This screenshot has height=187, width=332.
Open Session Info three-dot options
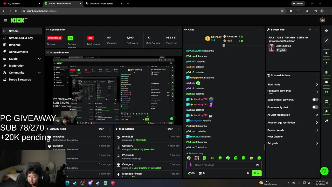point(178,30)
